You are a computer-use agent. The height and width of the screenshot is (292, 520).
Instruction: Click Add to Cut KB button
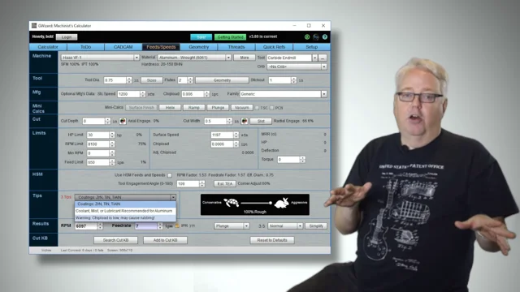[165, 240]
